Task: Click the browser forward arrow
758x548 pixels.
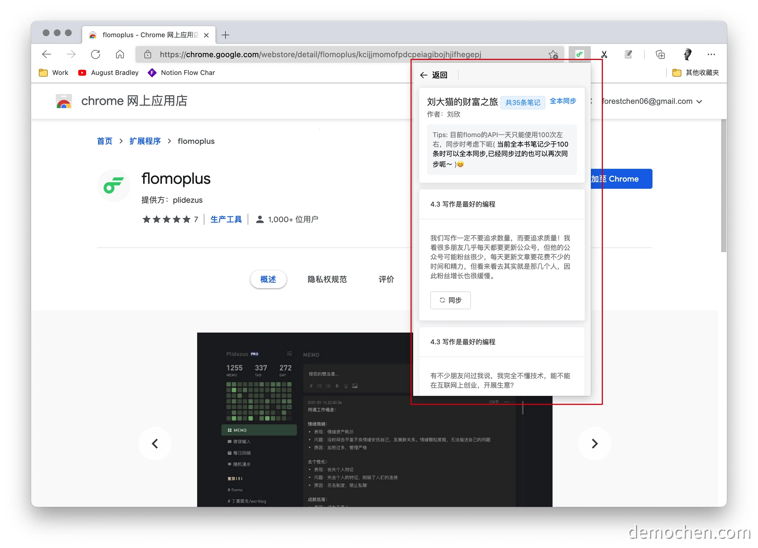Action: (71, 54)
